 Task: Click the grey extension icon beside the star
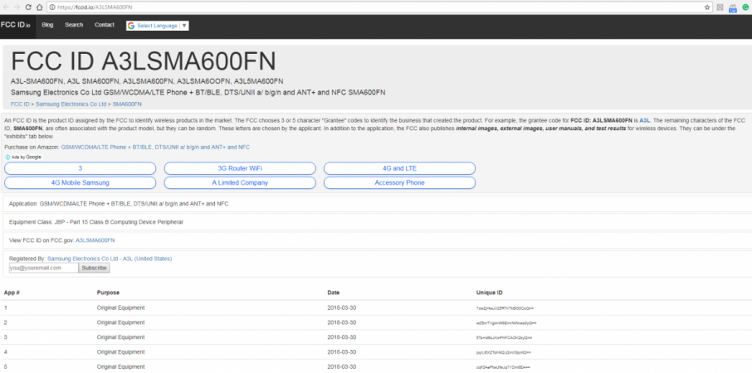tap(720, 7)
